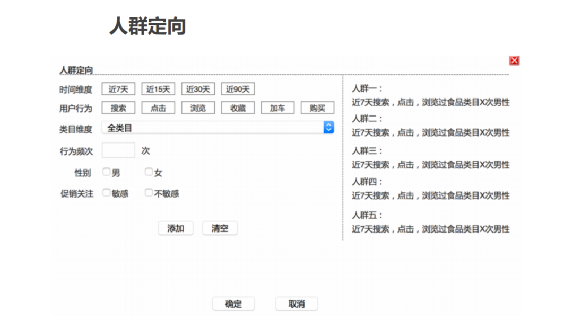This screenshot has width=573, height=321.
Task: Enable the 不敏感 promotion checkbox
Action: coord(148,193)
